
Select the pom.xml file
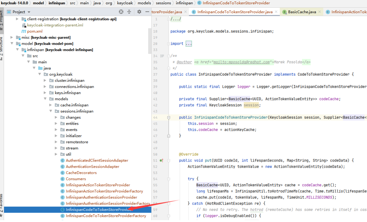[x=34, y=31]
